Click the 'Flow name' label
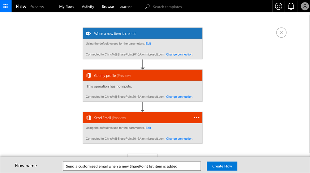Screen dimensions: 310x173 click(x=26, y=166)
